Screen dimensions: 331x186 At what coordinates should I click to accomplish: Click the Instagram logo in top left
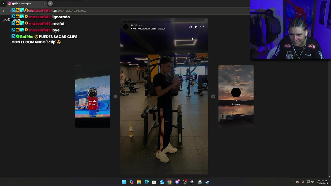click(x=11, y=20)
